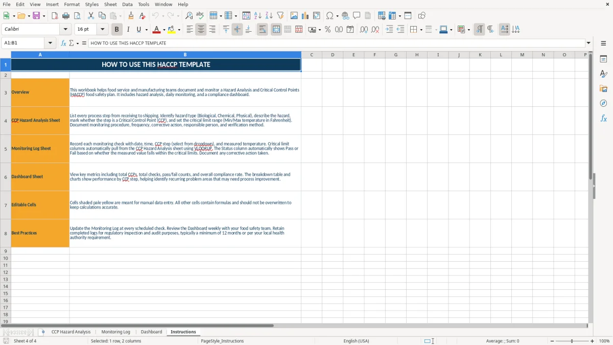Screen dimensions: 613x345
Task: Switch to CCP Hazard Analysis sheet tab
Action: [70, 332]
